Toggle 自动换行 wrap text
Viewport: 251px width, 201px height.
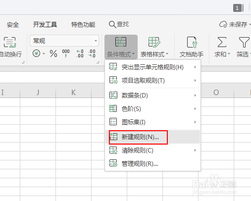coord(10,47)
